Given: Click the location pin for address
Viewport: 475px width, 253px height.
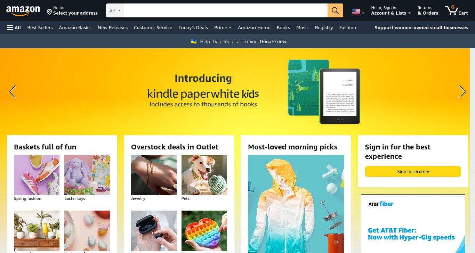Looking at the screenshot, I should point(49,12).
